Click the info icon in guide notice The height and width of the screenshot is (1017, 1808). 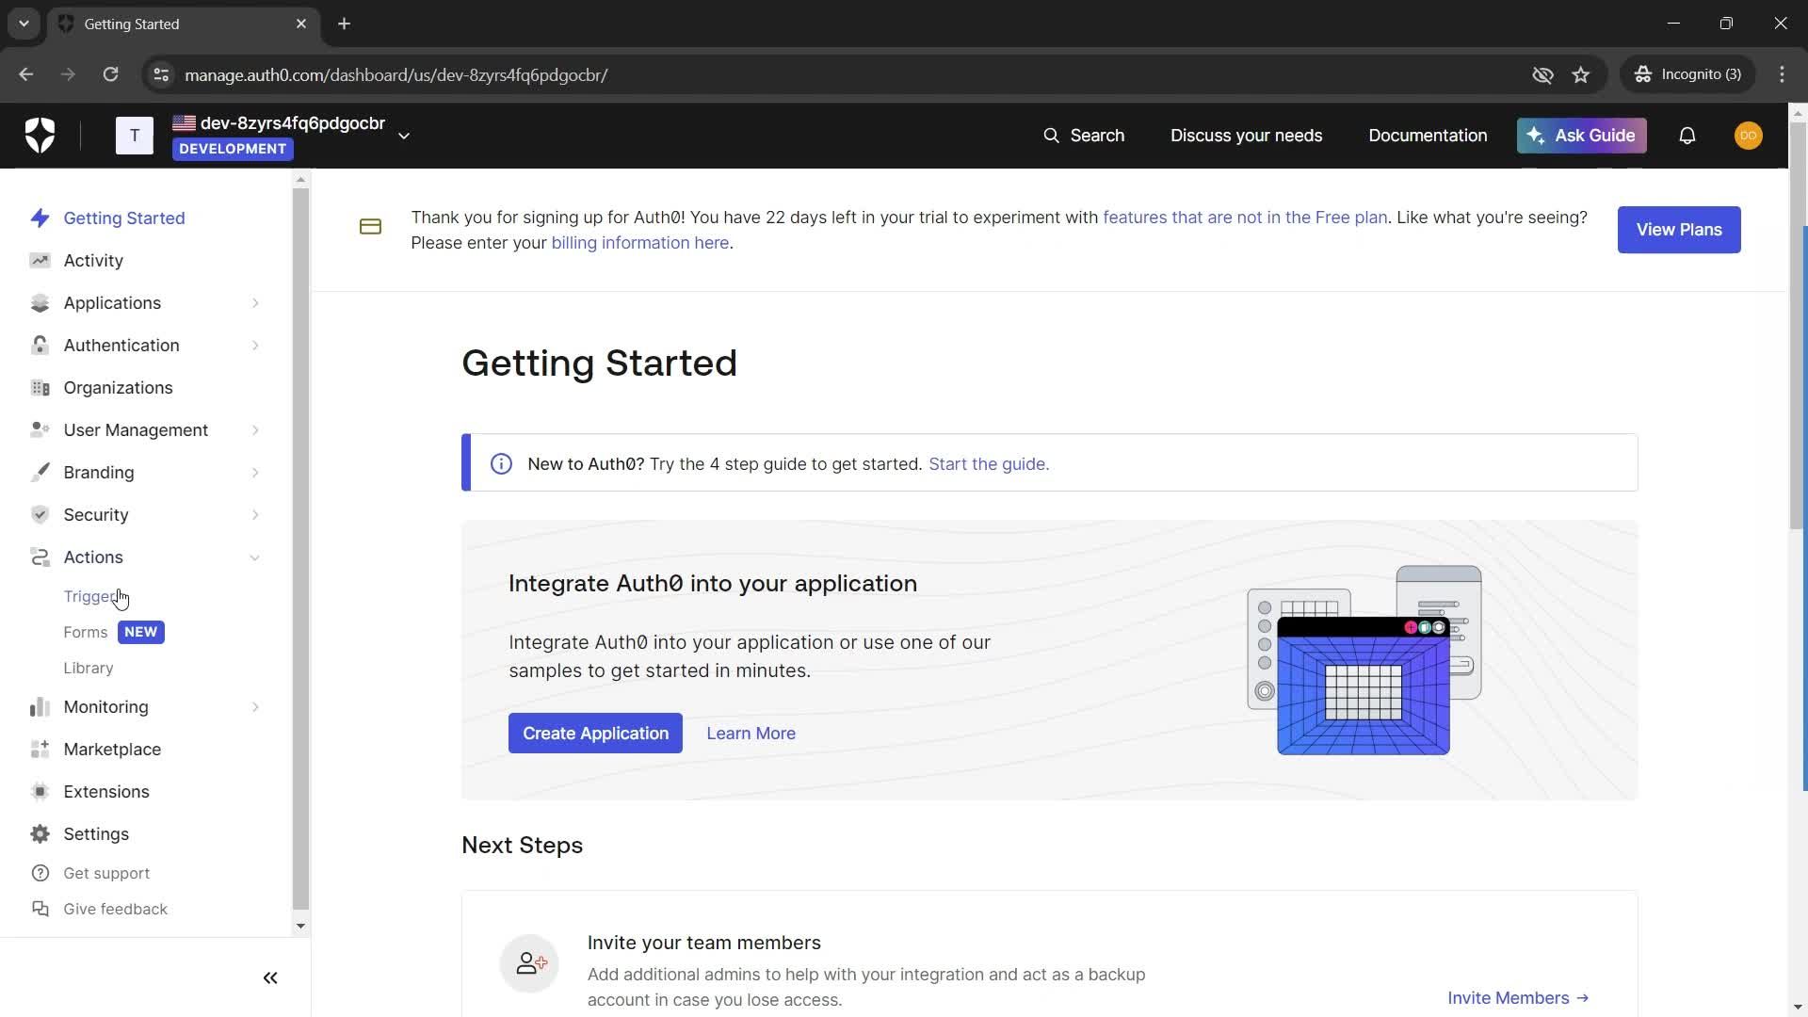point(501,464)
